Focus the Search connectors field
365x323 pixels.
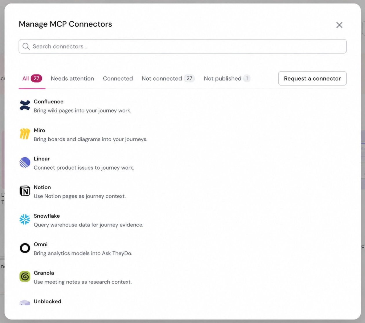point(183,46)
